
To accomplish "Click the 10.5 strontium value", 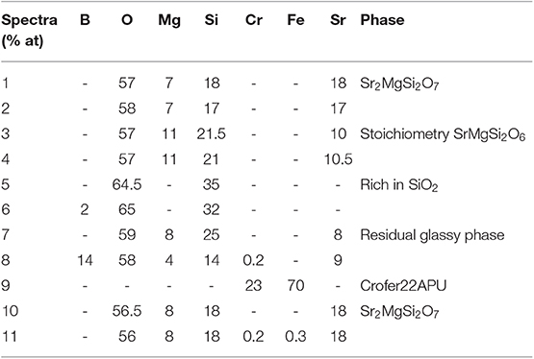I will [338, 159].
